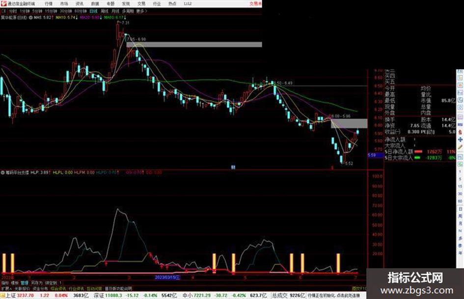The image size is (464, 299).
Task: Select the 季 shortcut in right toolbar
Action: coord(460,245)
